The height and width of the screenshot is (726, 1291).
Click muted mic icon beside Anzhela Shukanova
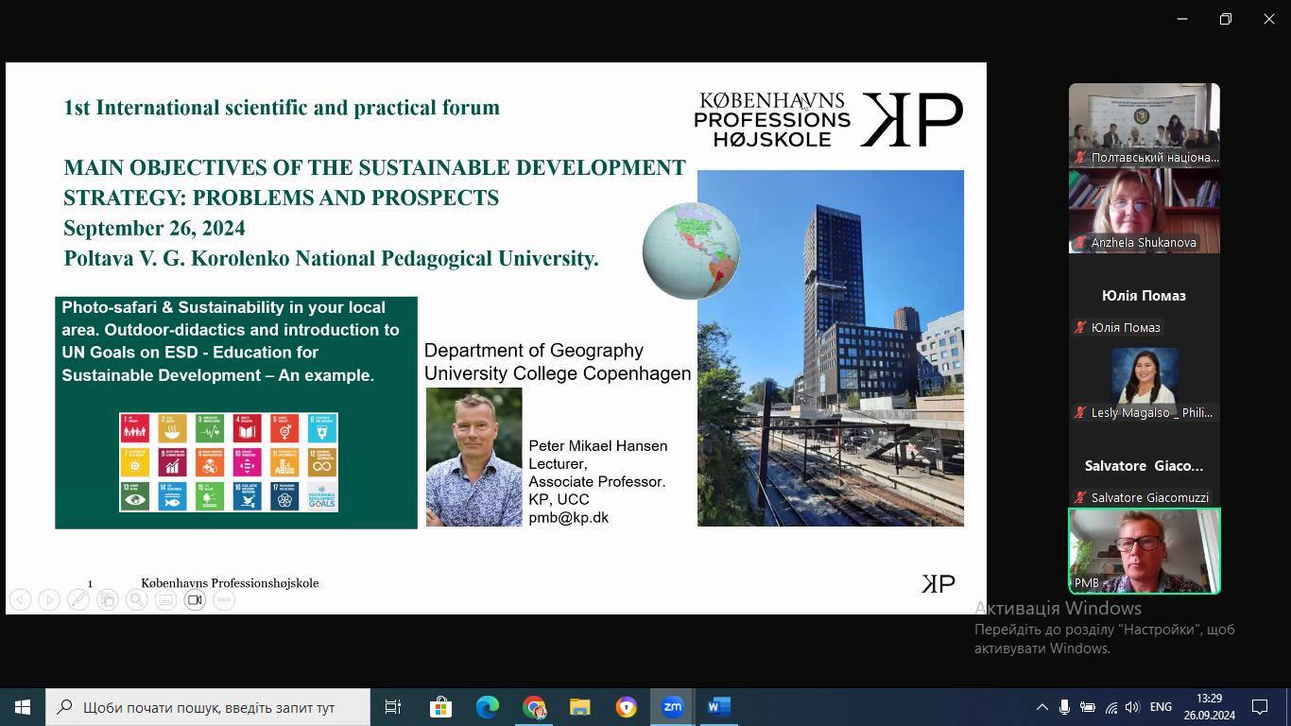coord(1080,243)
